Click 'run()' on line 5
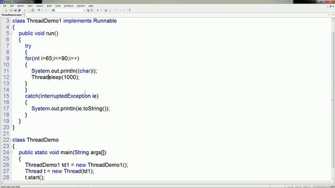The width and height of the screenshot is (335, 188). (x=52, y=33)
